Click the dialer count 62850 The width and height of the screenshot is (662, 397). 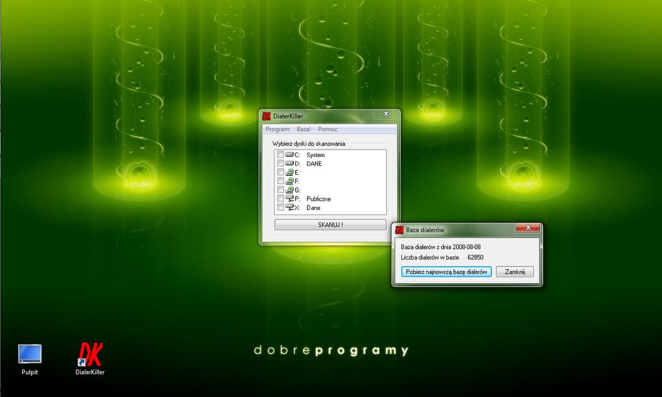click(475, 257)
